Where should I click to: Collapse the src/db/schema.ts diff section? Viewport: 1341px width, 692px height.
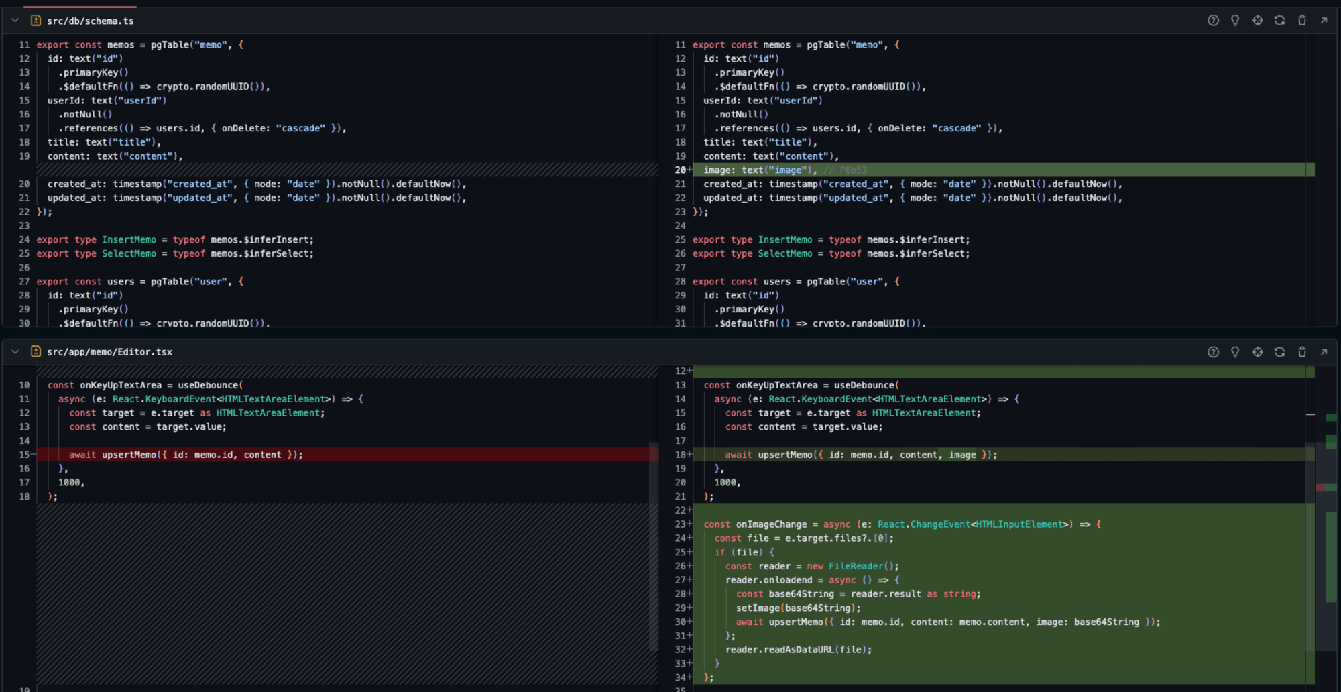pyautogui.click(x=15, y=21)
